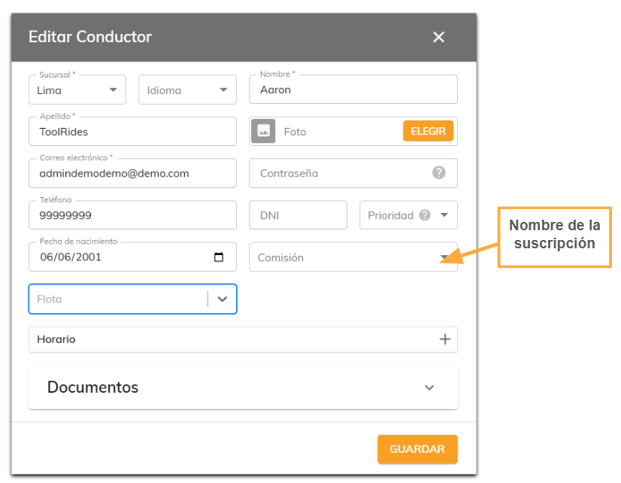Click the DNI input field

(x=298, y=215)
